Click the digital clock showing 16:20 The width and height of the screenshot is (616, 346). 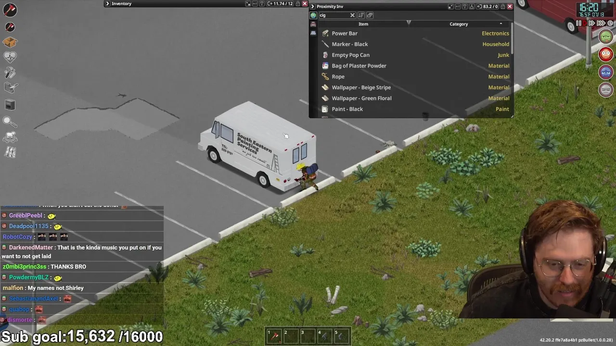(589, 7)
